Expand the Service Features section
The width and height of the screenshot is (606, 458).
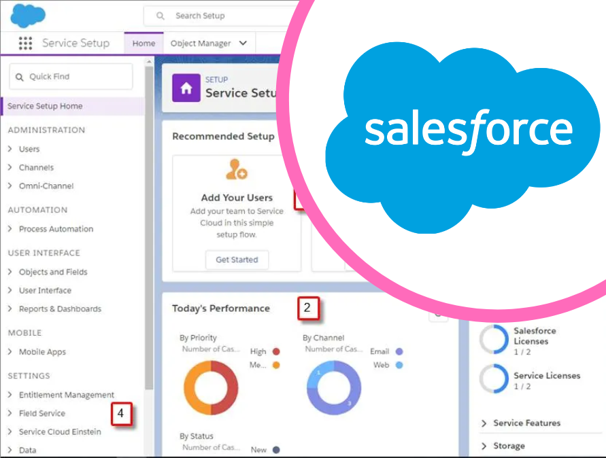pyautogui.click(x=484, y=423)
